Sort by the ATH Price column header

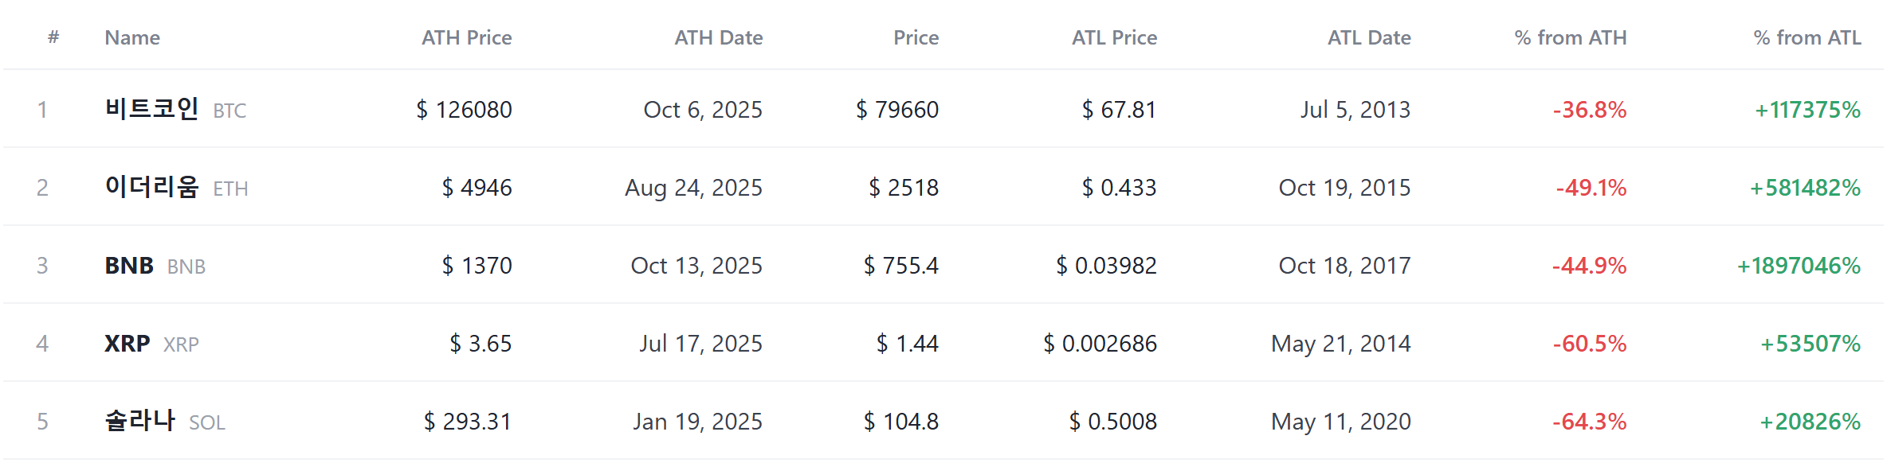(x=466, y=37)
